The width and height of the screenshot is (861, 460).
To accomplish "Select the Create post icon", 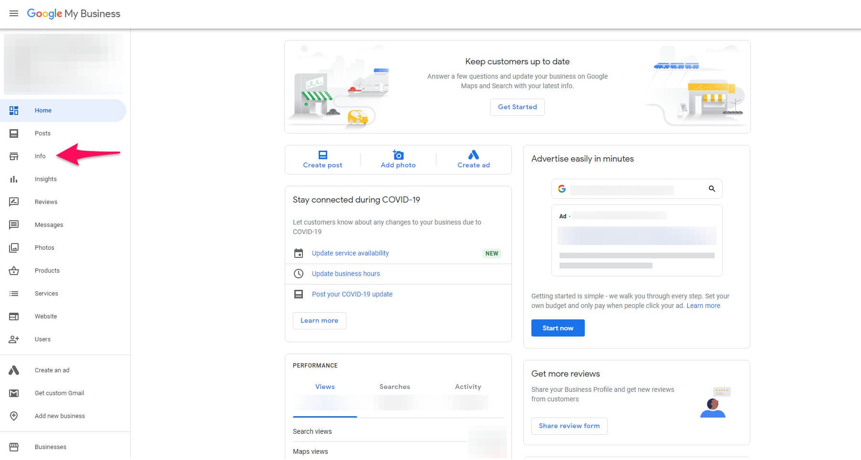I will click(x=322, y=154).
